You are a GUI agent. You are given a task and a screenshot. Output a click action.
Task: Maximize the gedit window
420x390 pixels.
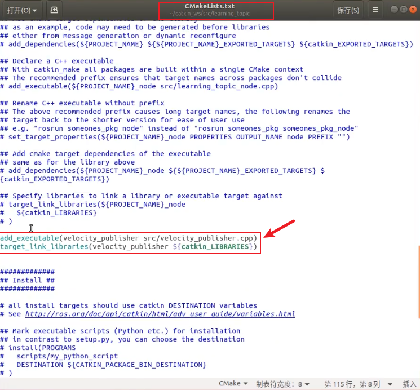pyautogui.click(x=404, y=10)
